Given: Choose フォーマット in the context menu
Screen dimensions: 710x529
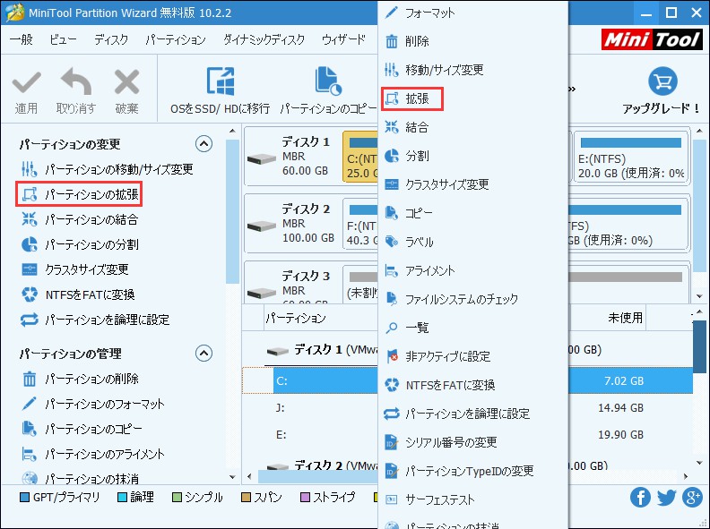Looking at the screenshot, I should coord(473,13).
